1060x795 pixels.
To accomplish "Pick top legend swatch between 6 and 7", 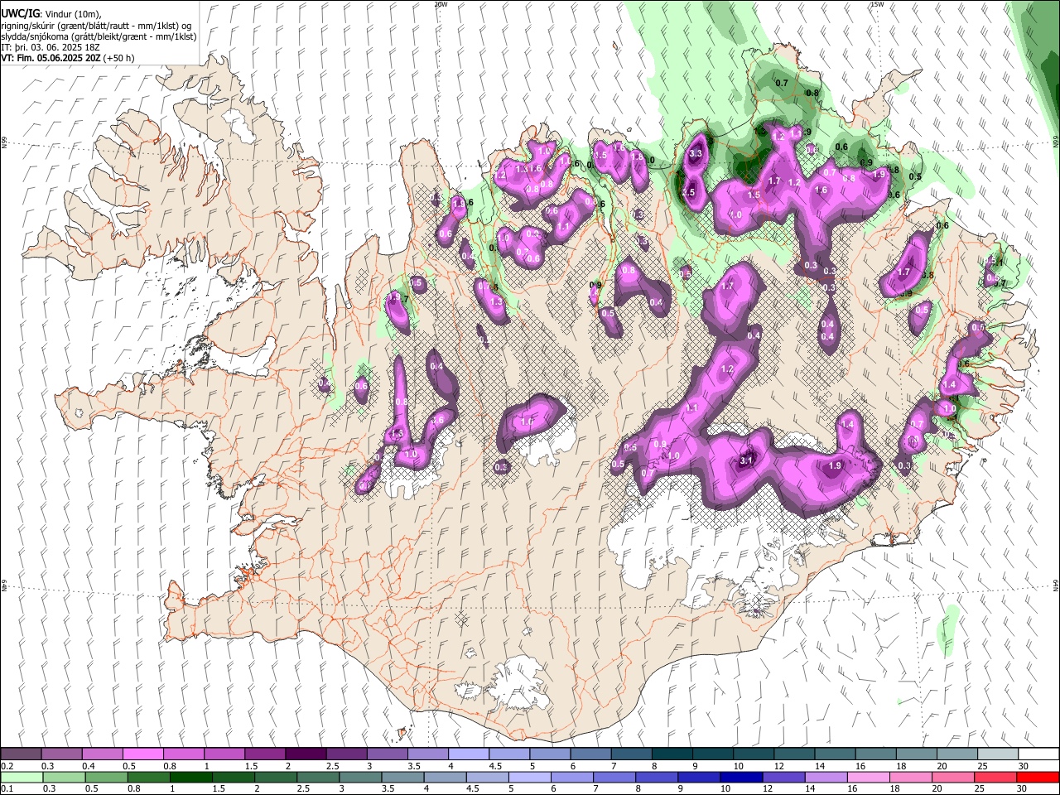I will click(590, 754).
